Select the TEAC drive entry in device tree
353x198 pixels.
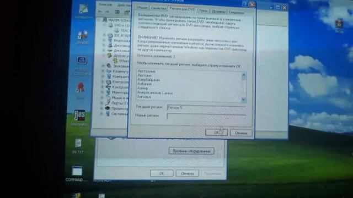pos(125,30)
